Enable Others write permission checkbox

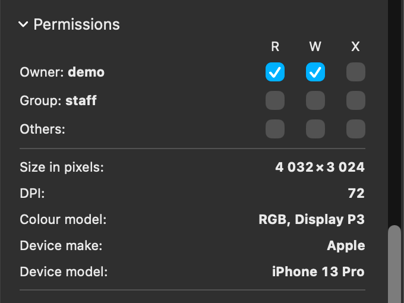[315, 129]
